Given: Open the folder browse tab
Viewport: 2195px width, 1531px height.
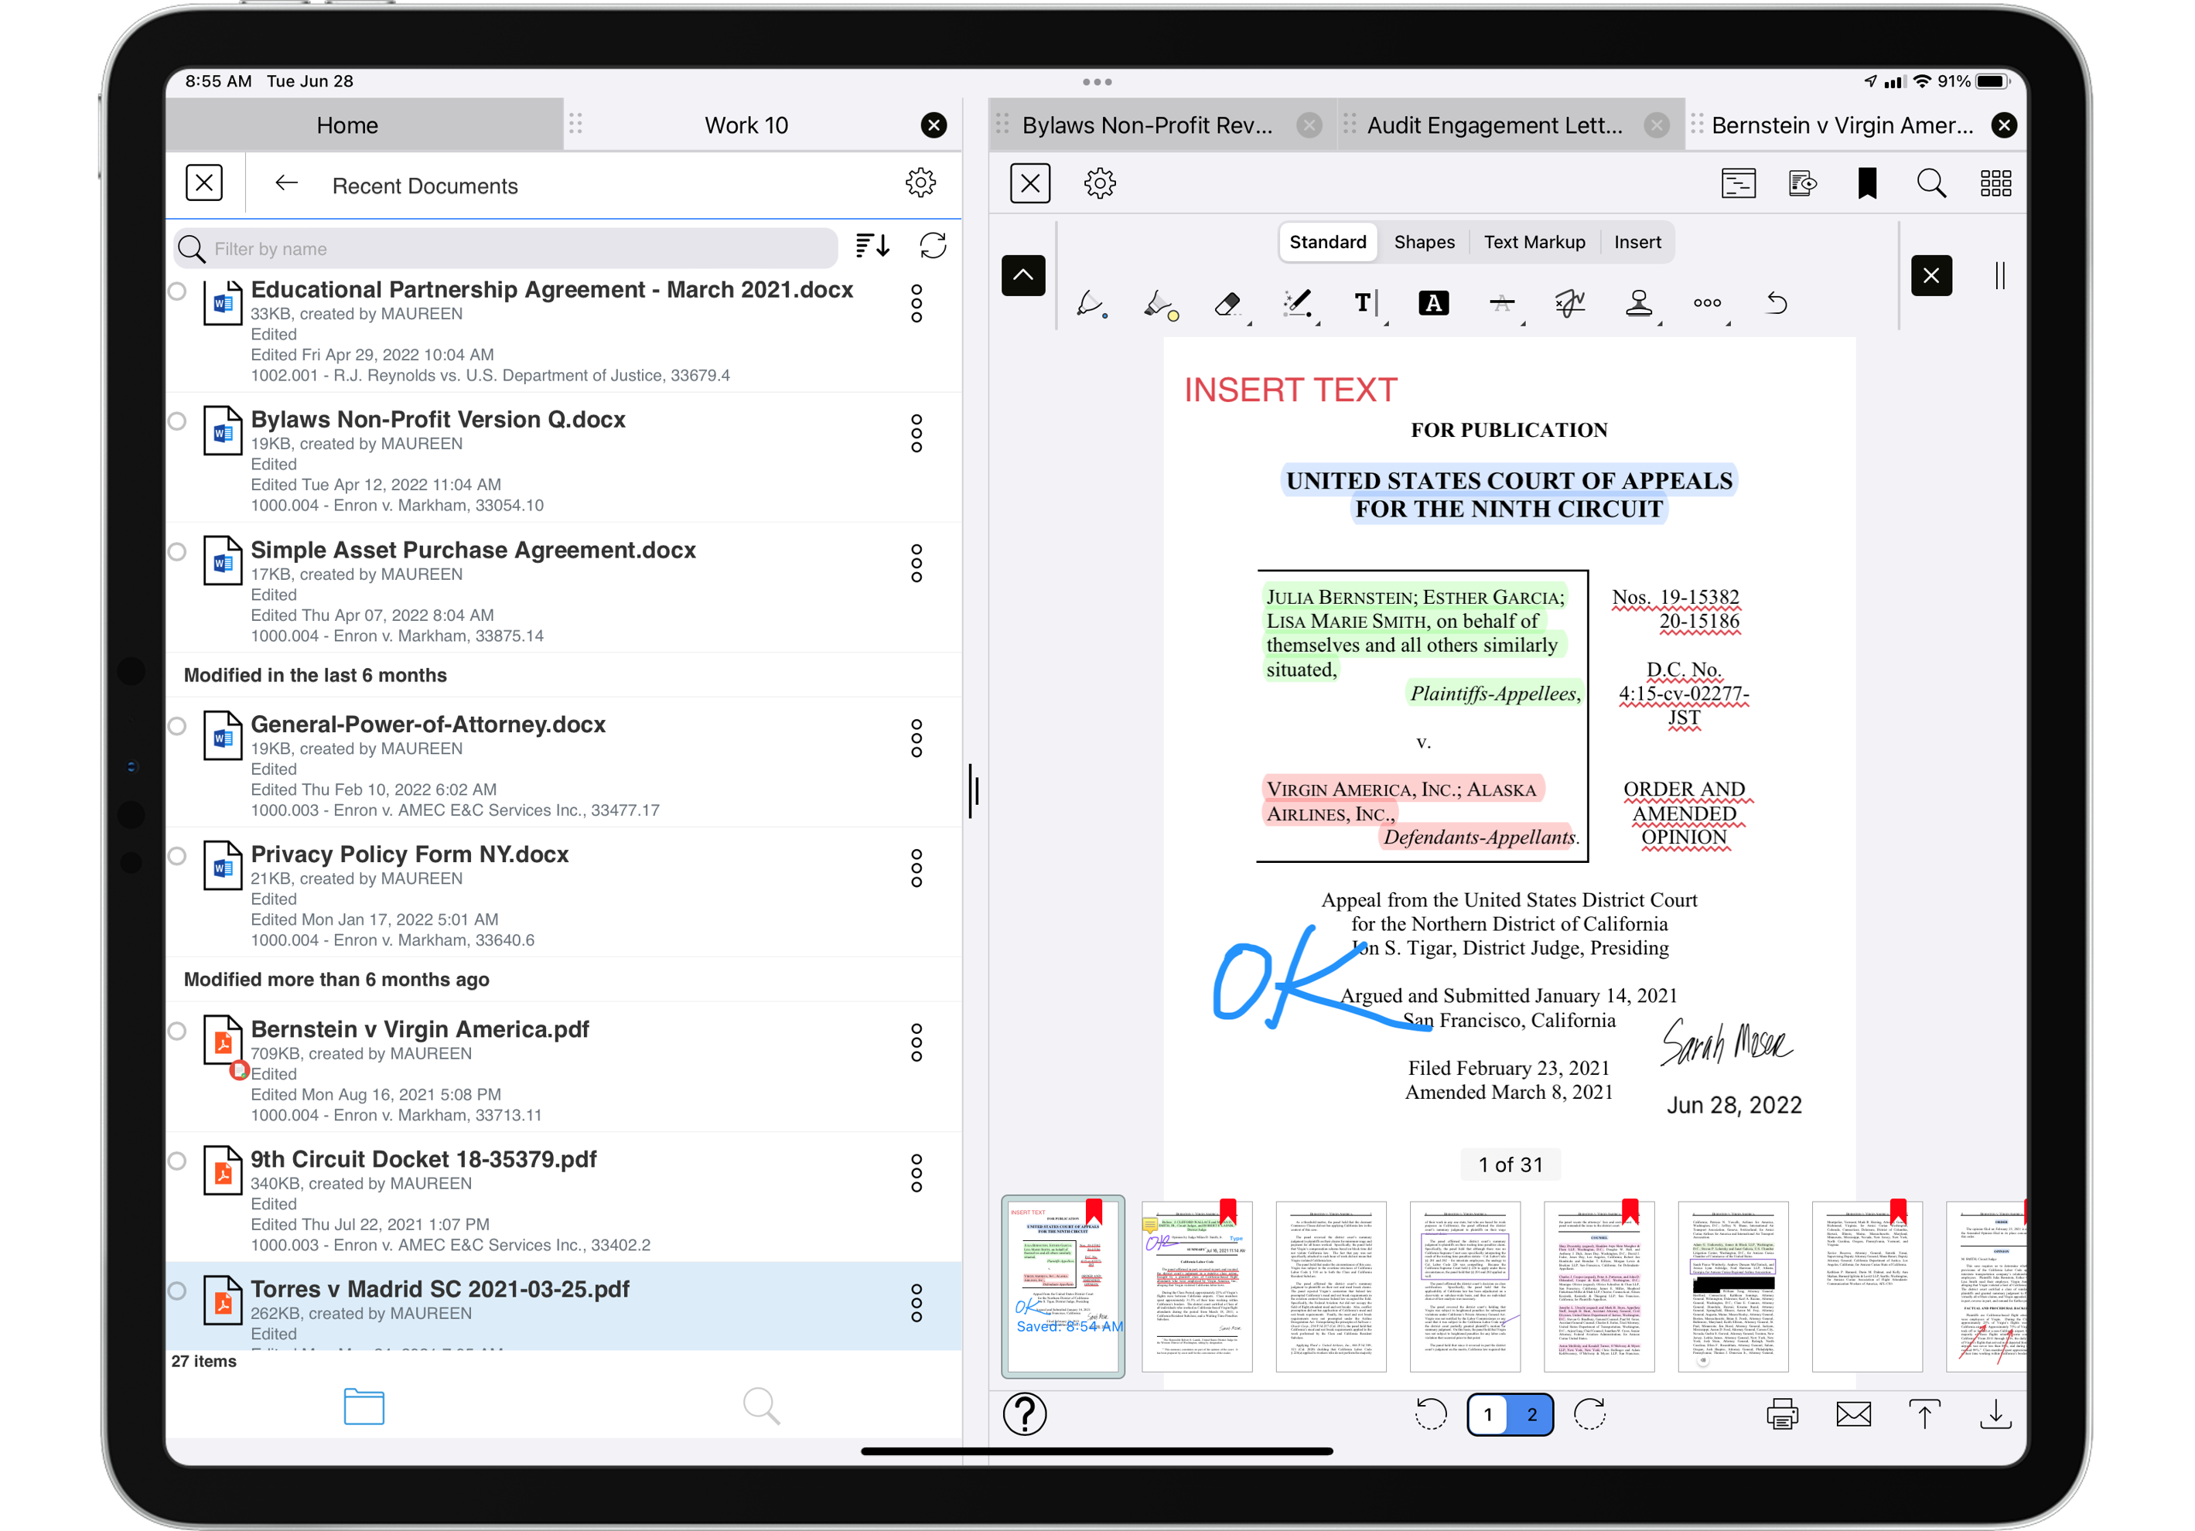Looking at the screenshot, I should click(364, 1407).
